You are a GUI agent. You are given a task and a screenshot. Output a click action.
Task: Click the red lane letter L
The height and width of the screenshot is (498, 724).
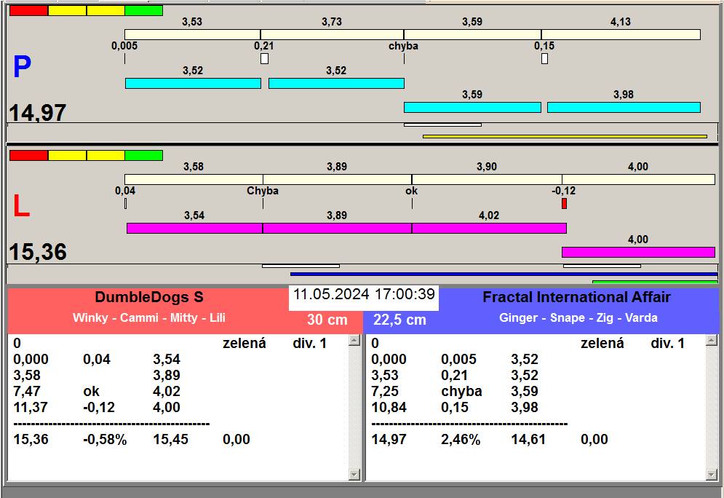(21, 207)
